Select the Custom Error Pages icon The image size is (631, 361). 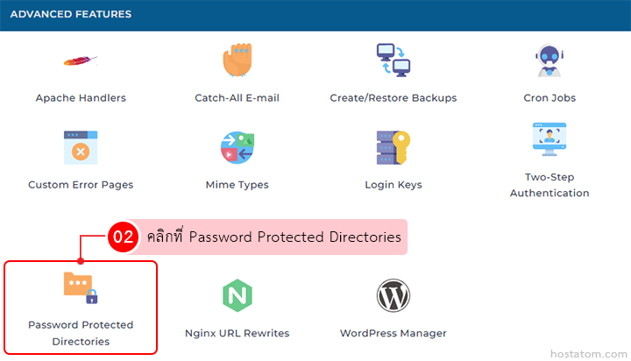pos(81,148)
